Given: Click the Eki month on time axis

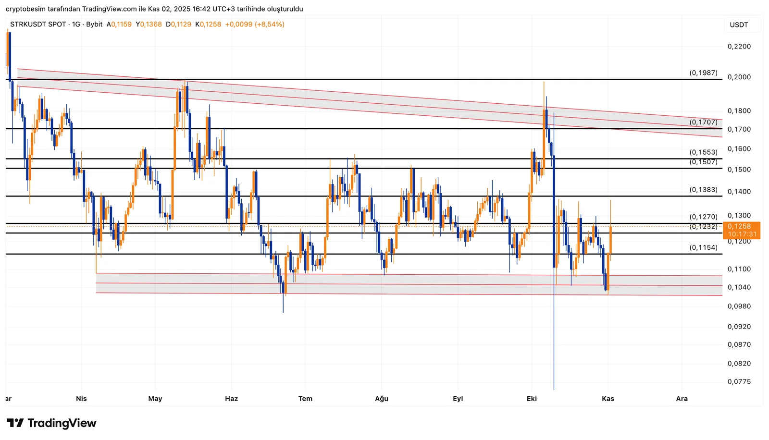Looking at the screenshot, I should (x=532, y=399).
